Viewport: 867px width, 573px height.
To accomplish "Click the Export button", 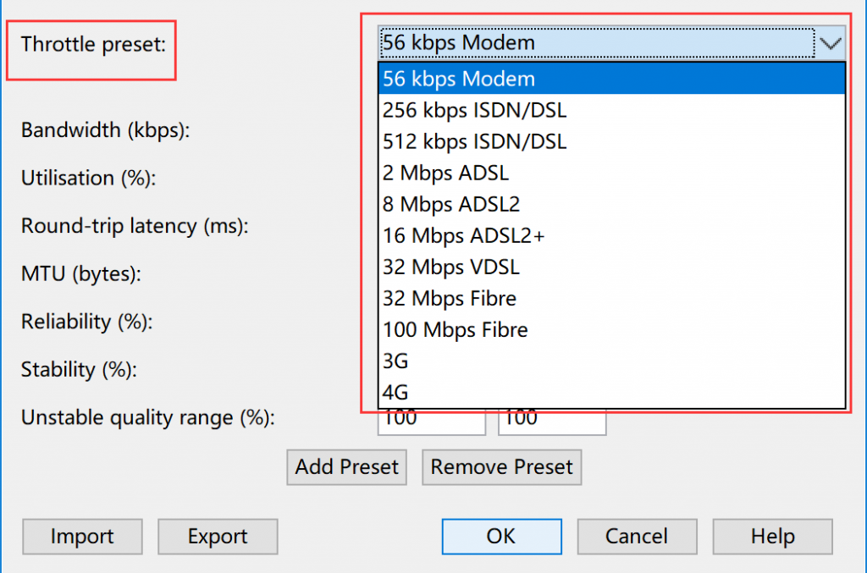I will pyautogui.click(x=218, y=537).
